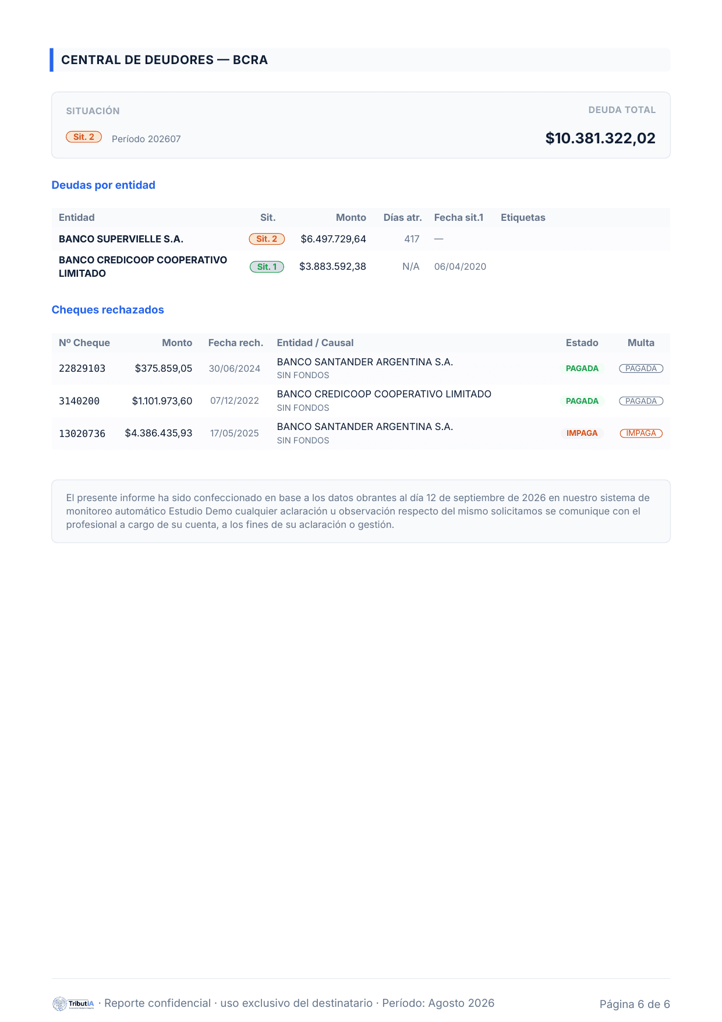This screenshot has height=1022, width=722.
Task: Select the Sit. 2 badge next to Período 202607
Action: (x=84, y=137)
